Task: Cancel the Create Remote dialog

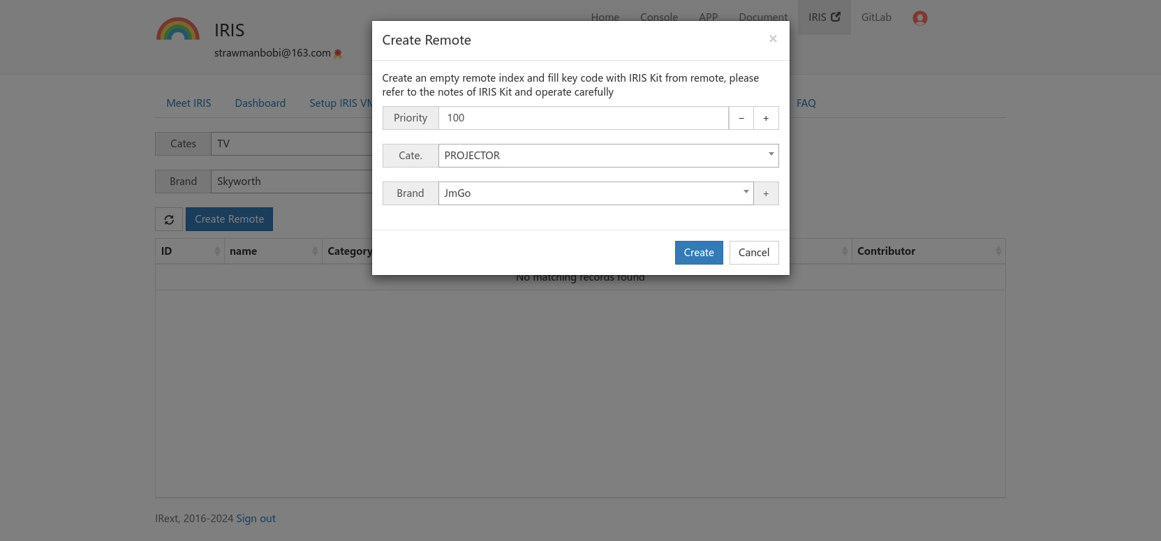Action: [x=753, y=253]
